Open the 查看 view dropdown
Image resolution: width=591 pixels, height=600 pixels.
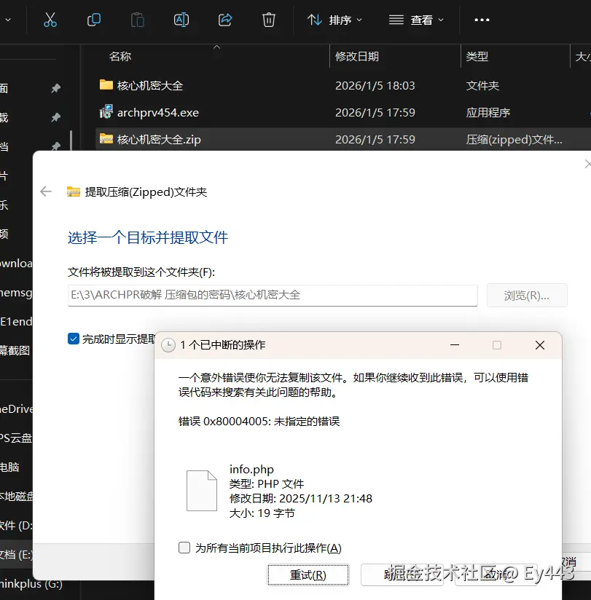click(416, 20)
